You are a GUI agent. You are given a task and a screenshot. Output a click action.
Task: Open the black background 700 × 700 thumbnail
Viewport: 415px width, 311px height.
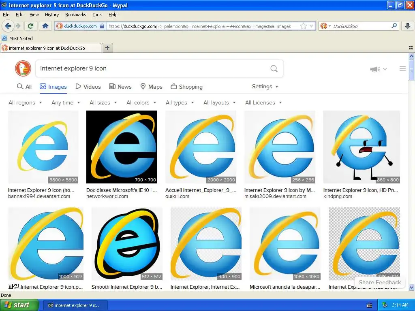tap(122, 147)
